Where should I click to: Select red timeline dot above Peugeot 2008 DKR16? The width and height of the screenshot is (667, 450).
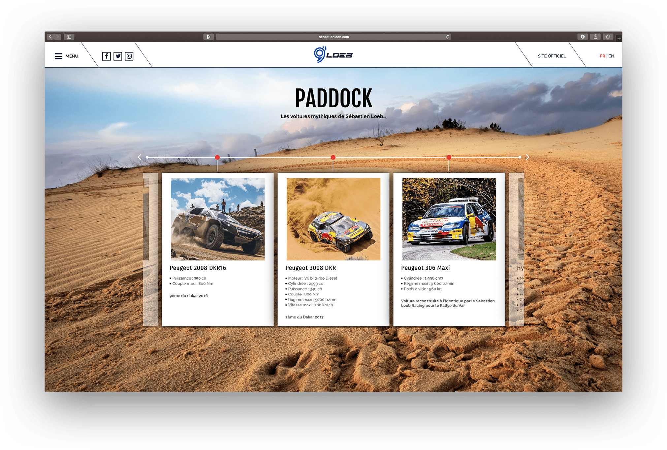pyautogui.click(x=217, y=157)
